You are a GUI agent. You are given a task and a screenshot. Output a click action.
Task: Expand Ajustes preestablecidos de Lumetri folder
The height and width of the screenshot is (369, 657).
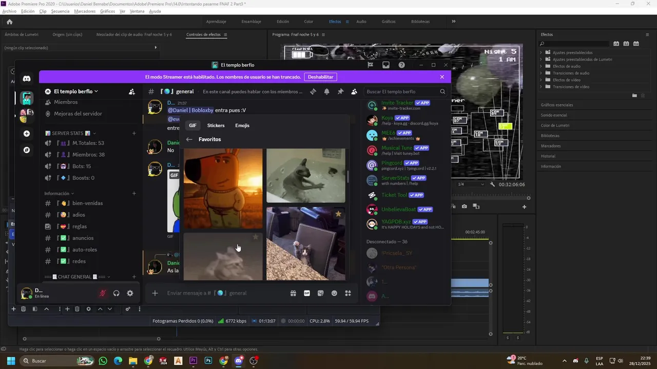click(x=541, y=59)
